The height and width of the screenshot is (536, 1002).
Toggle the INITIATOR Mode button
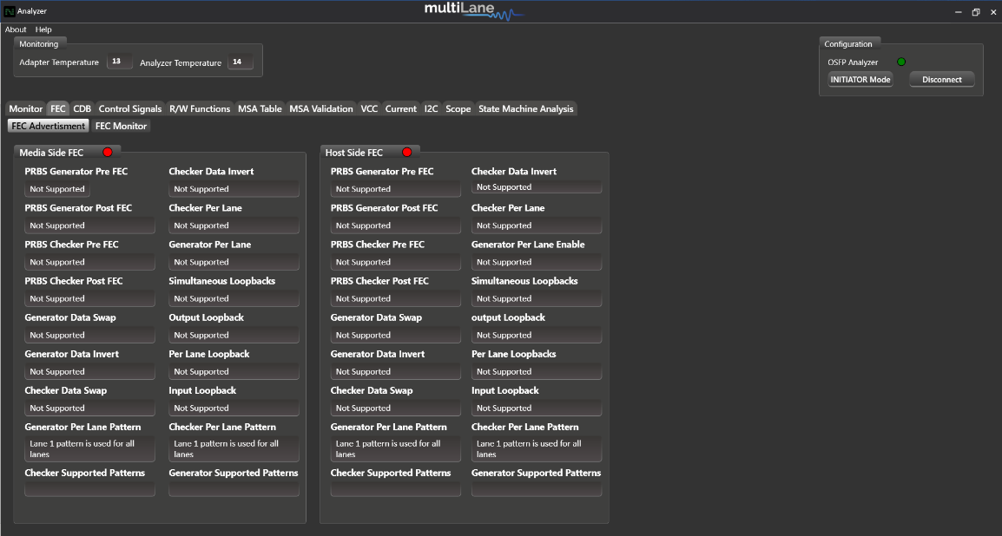tap(860, 80)
